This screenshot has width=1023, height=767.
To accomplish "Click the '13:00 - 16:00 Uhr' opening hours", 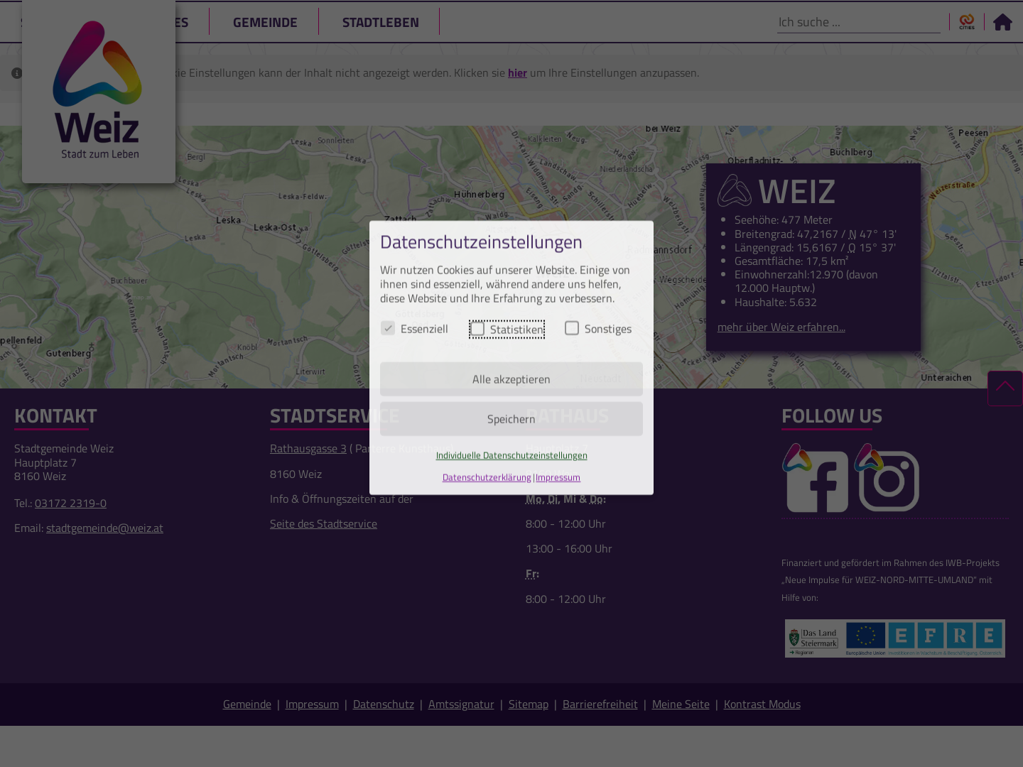I will (568, 548).
